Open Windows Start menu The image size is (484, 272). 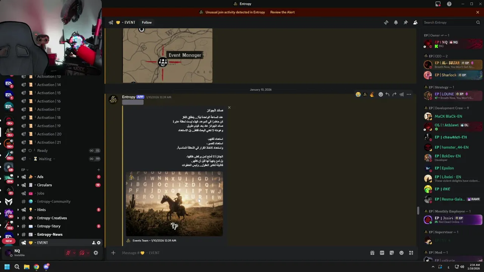pos(7,267)
